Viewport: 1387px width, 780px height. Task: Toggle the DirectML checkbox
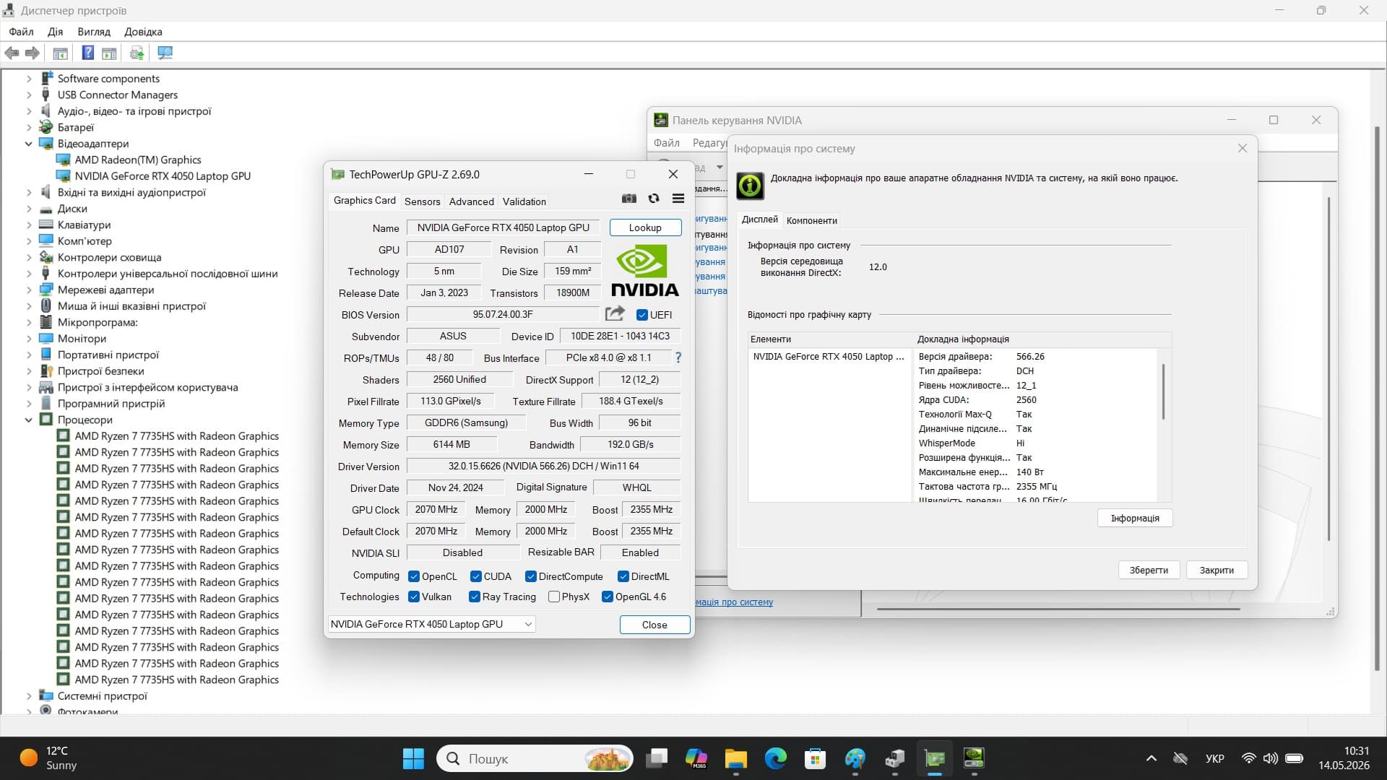(623, 576)
